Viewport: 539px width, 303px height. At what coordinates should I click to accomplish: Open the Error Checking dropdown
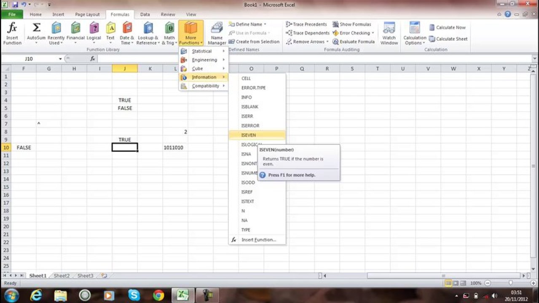353,33
